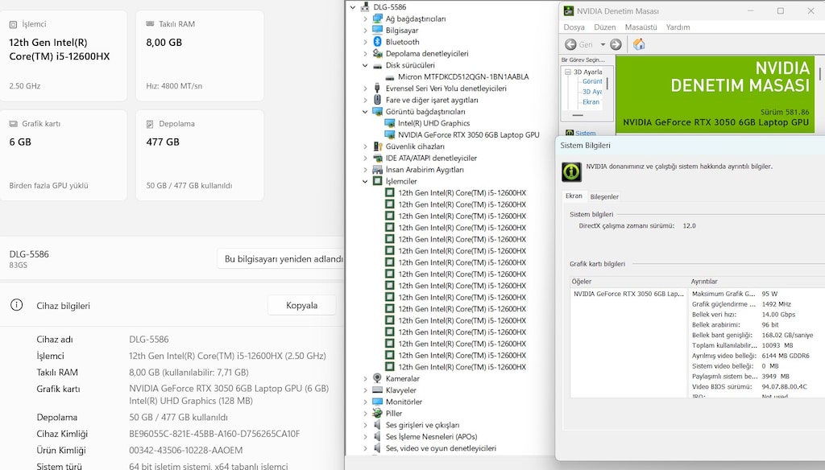The height and width of the screenshot is (470, 825).
Task: Click the NVIDIA Control Panel back arrow icon
Action: [x=570, y=45]
